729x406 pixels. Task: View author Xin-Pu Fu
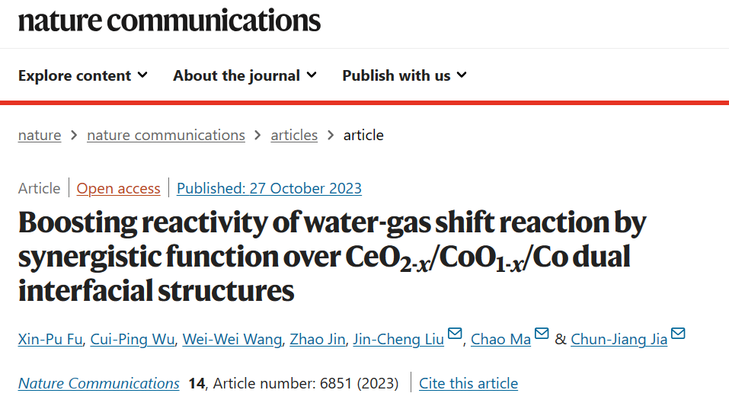coord(50,340)
